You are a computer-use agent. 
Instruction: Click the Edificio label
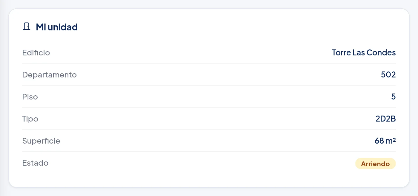[36, 53]
